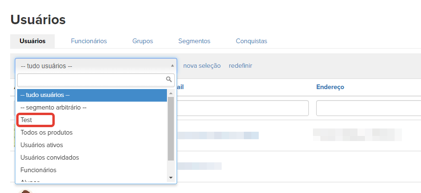The height and width of the screenshot is (193, 421).
Task: Click the dropdown list scroll-down arrow
Action: point(171,178)
